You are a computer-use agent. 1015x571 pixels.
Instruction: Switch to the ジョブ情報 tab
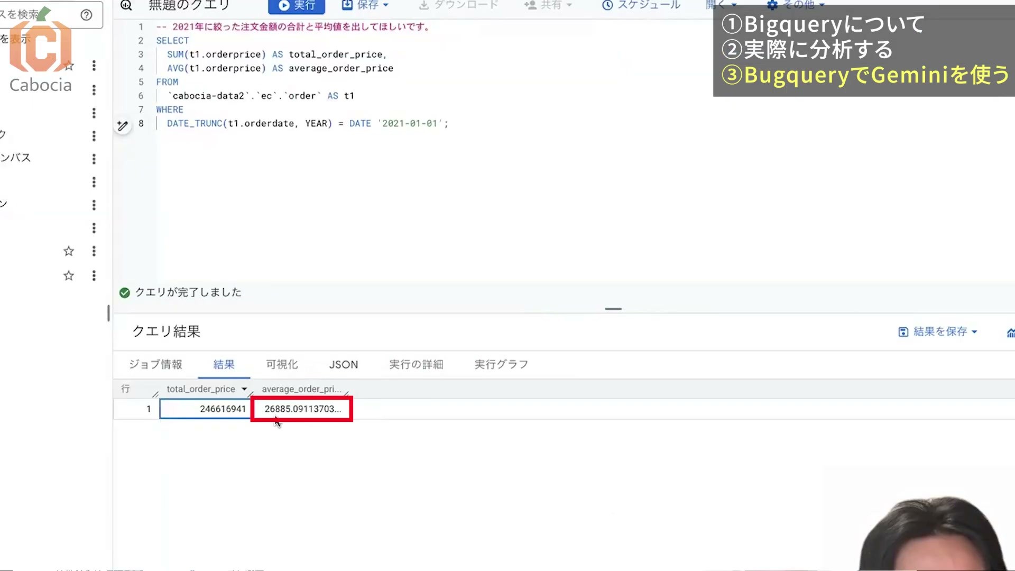(155, 364)
